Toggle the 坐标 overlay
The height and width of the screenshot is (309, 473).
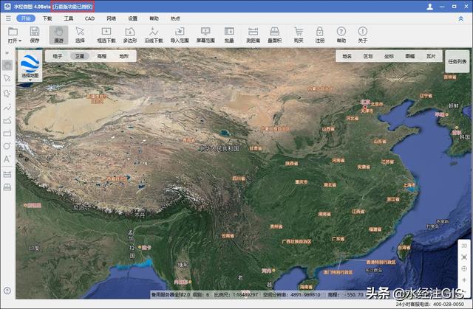pyautogui.click(x=389, y=56)
